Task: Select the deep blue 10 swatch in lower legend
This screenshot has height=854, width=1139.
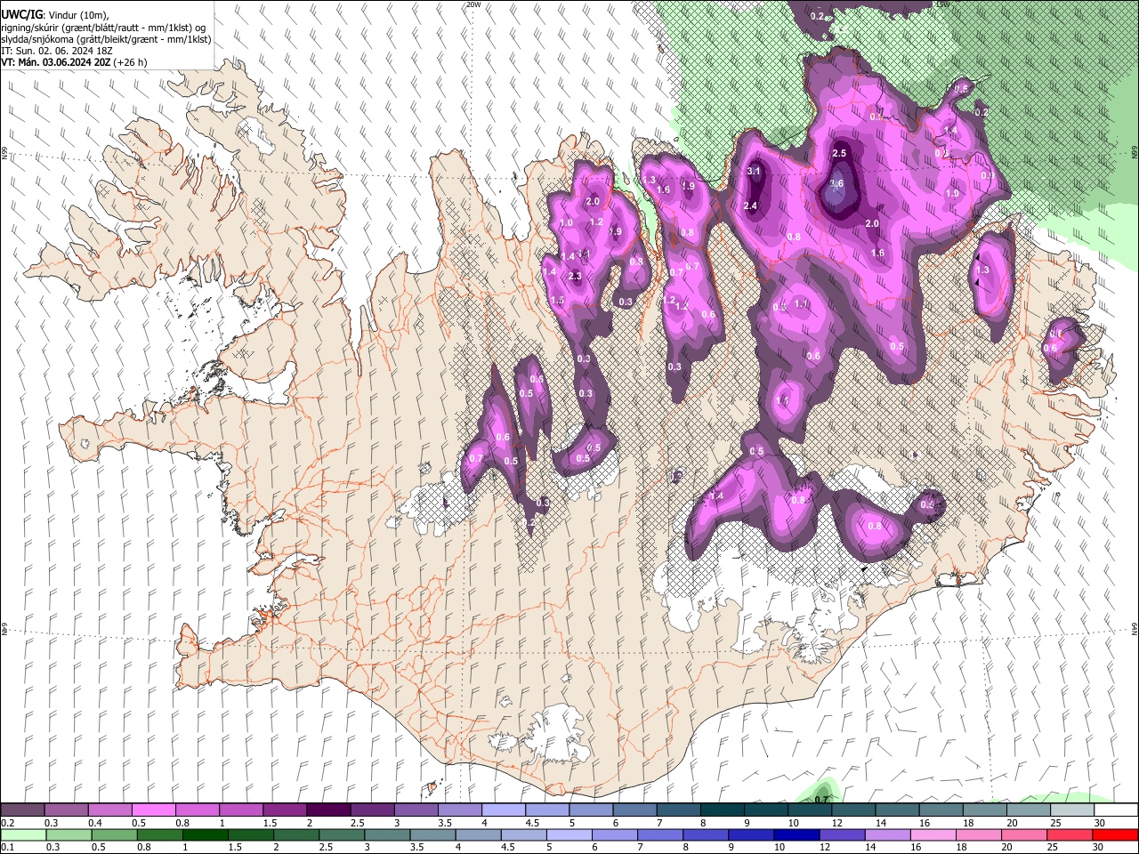Action: (796, 835)
